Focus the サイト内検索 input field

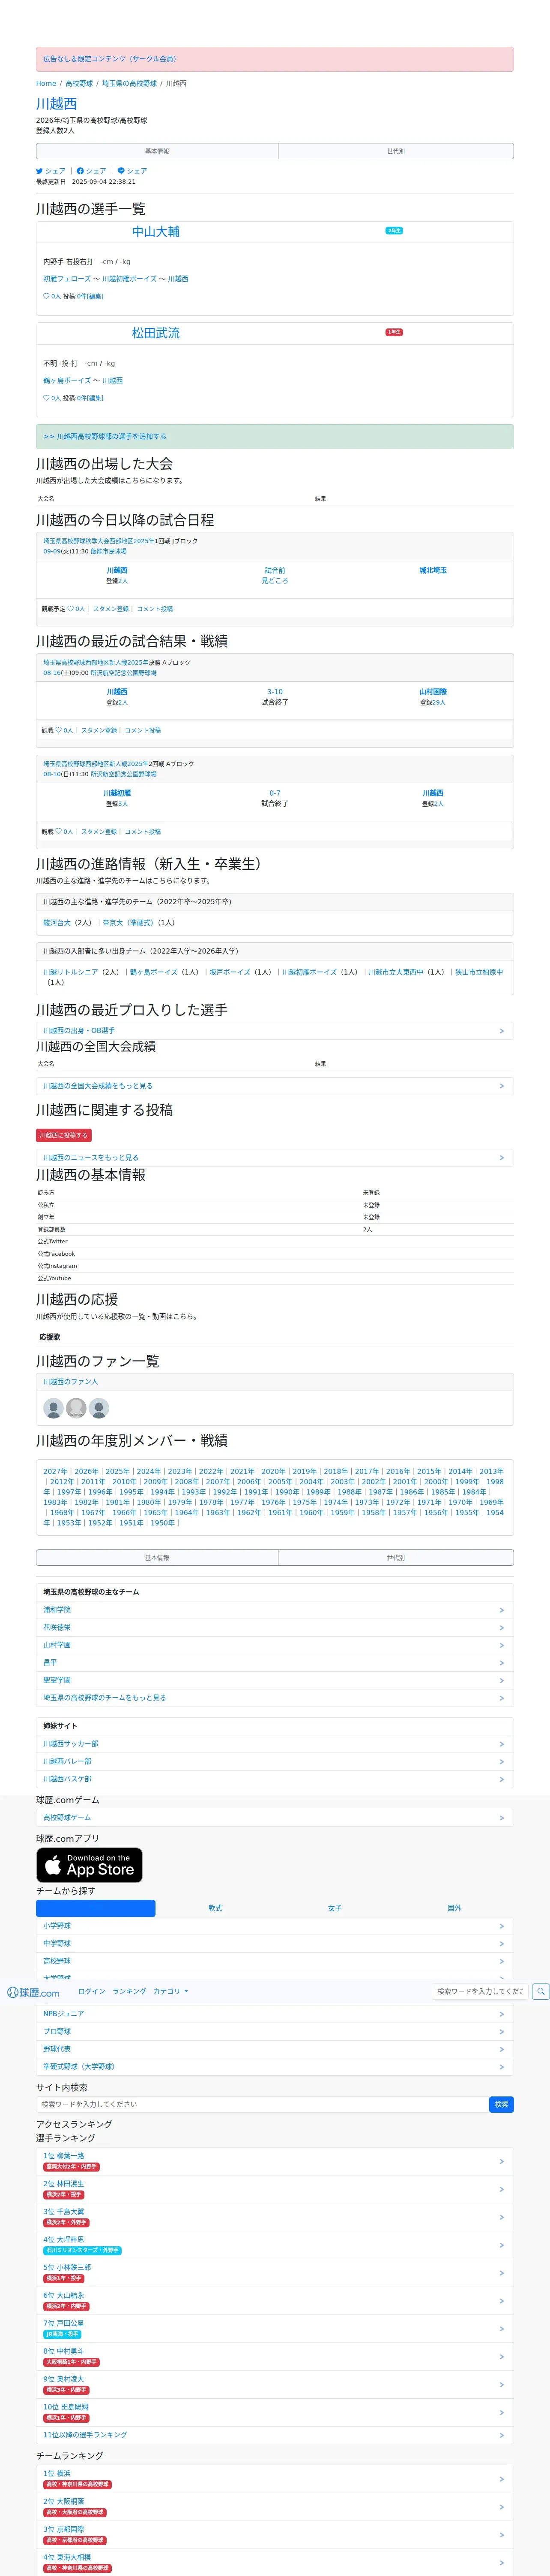(263, 2104)
